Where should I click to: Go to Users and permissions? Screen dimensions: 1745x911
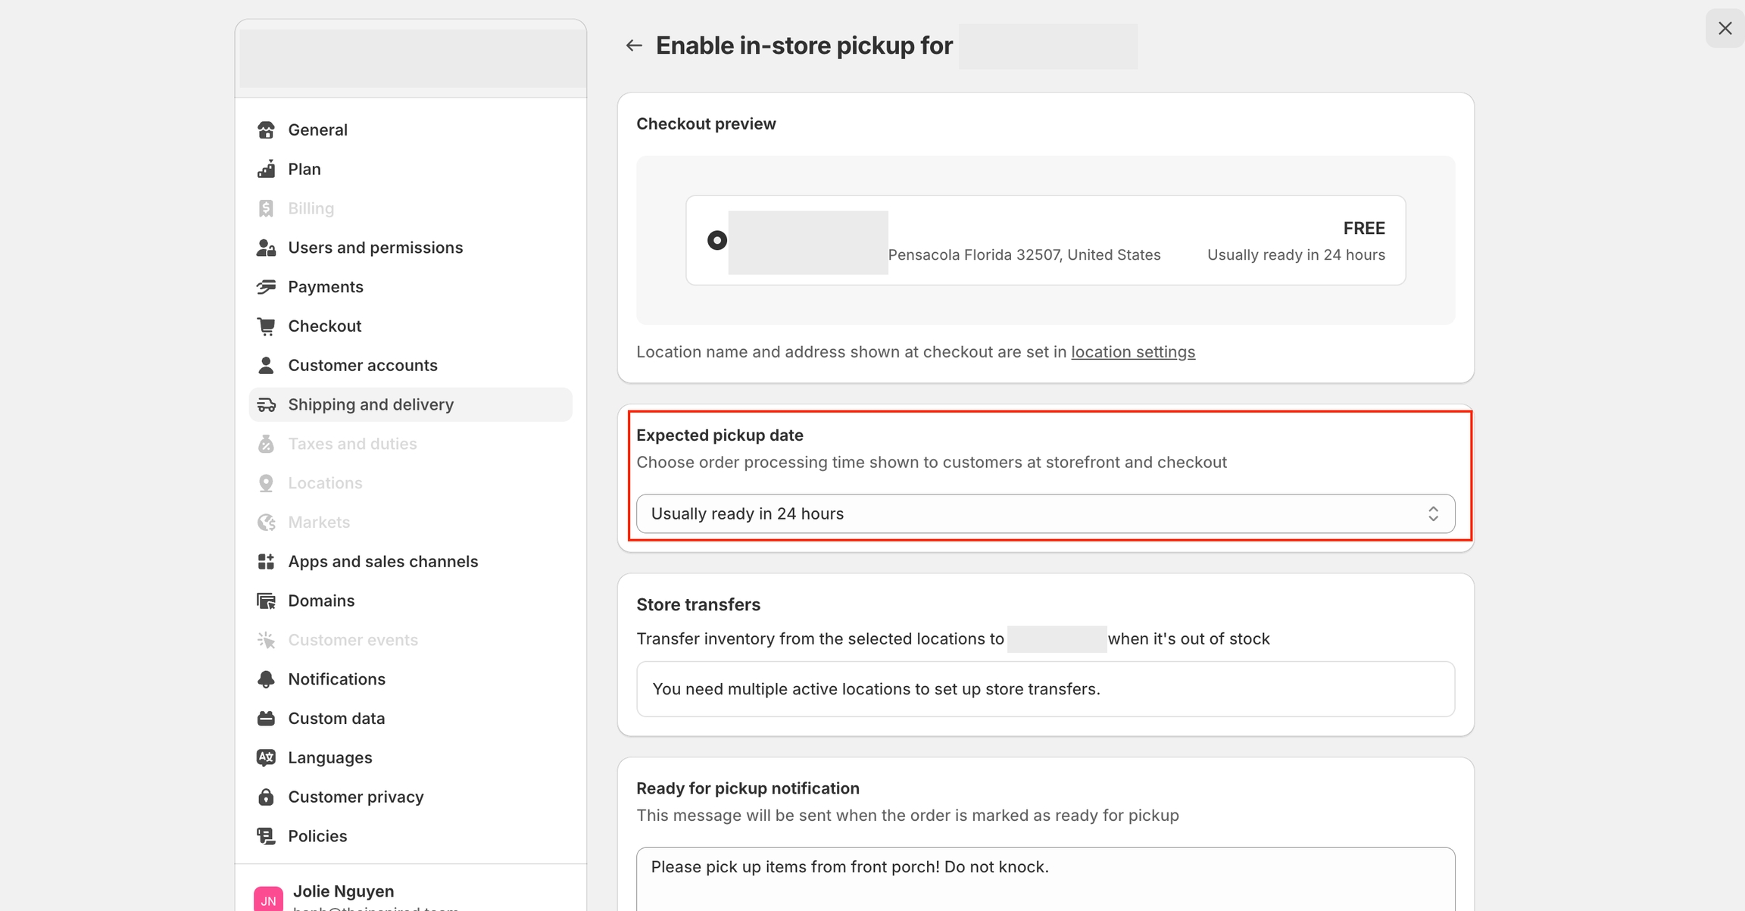pyautogui.click(x=375, y=248)
